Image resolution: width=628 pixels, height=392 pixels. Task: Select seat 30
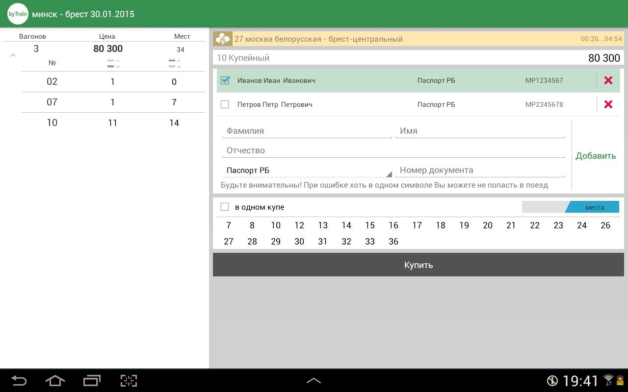299,242
